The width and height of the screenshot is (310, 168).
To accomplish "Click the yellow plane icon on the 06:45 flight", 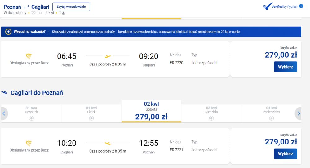I will (108, 56).
